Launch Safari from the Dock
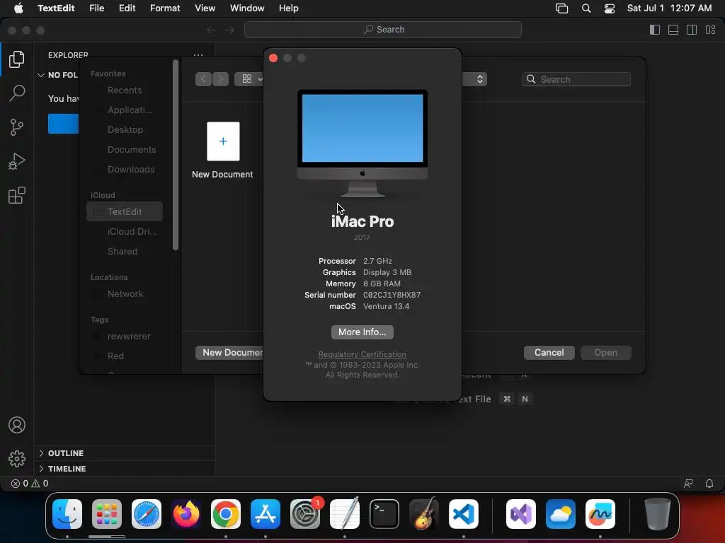Viewport: 725px width, 543px height. 147,514
